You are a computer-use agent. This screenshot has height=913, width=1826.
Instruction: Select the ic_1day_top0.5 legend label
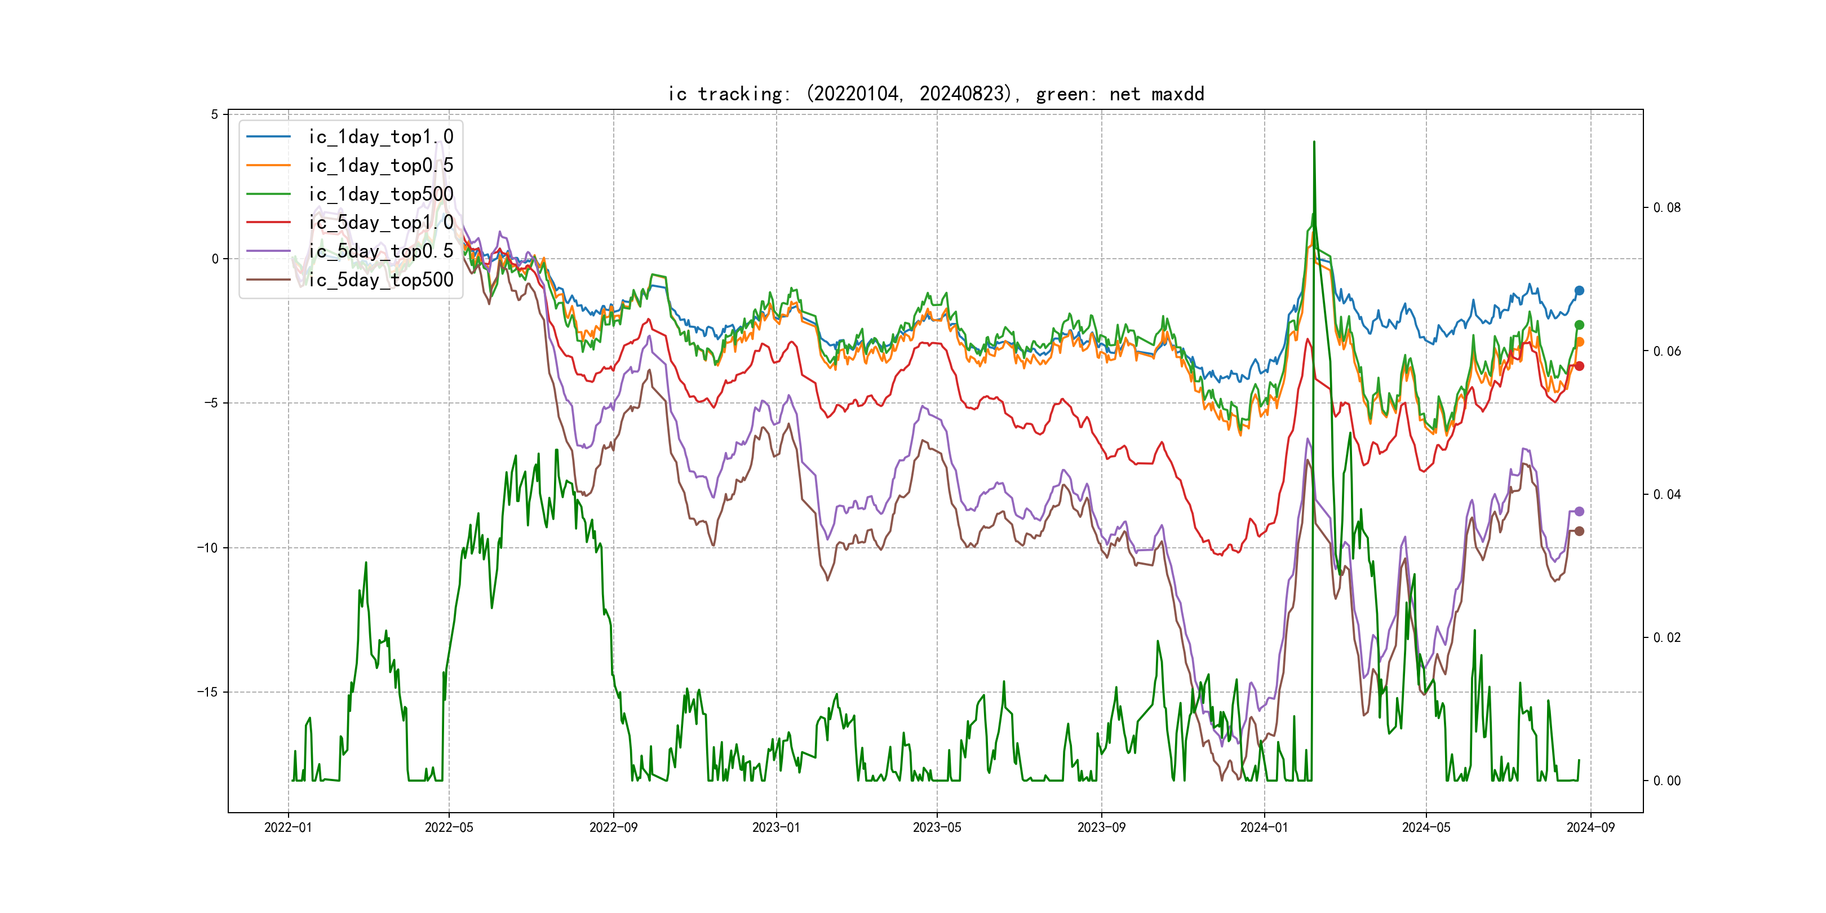tap(380, 165)
